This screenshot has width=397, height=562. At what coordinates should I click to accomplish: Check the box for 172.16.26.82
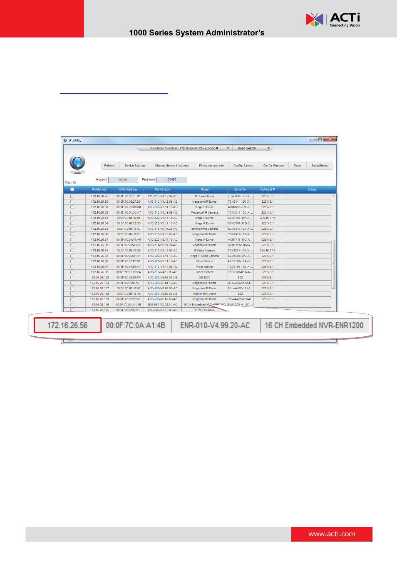point(72,212)
